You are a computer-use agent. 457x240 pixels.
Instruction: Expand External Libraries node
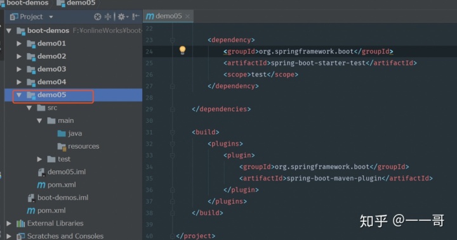(x=9, y=224)
